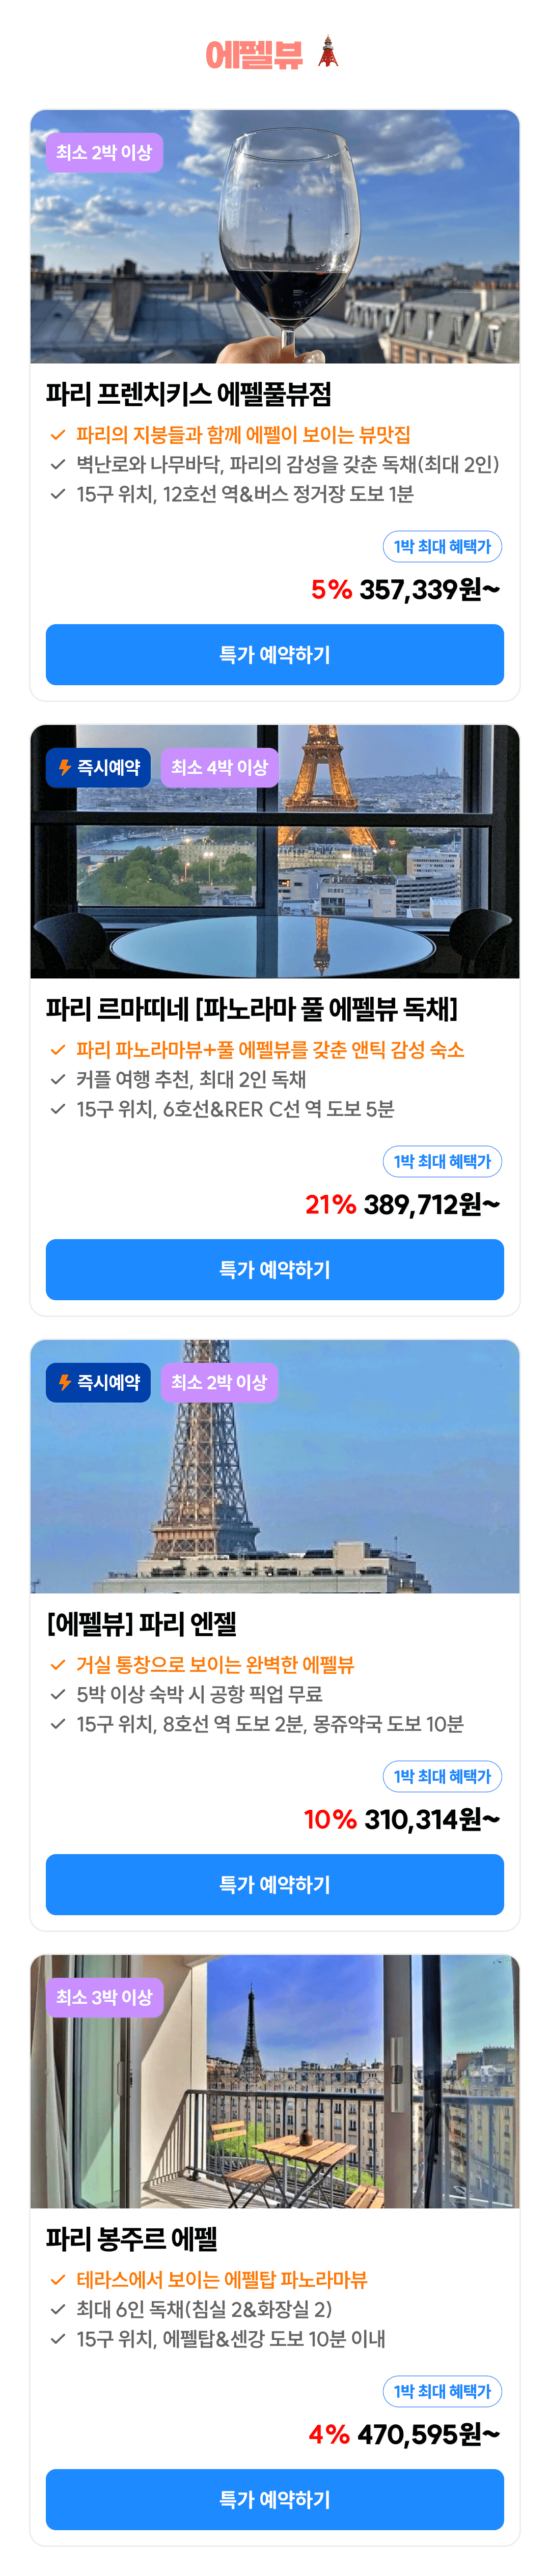Click orange checkmark next to 파리의 지붕들과 함께
This screenshot has width=550, height=2576.
[58, 434]
